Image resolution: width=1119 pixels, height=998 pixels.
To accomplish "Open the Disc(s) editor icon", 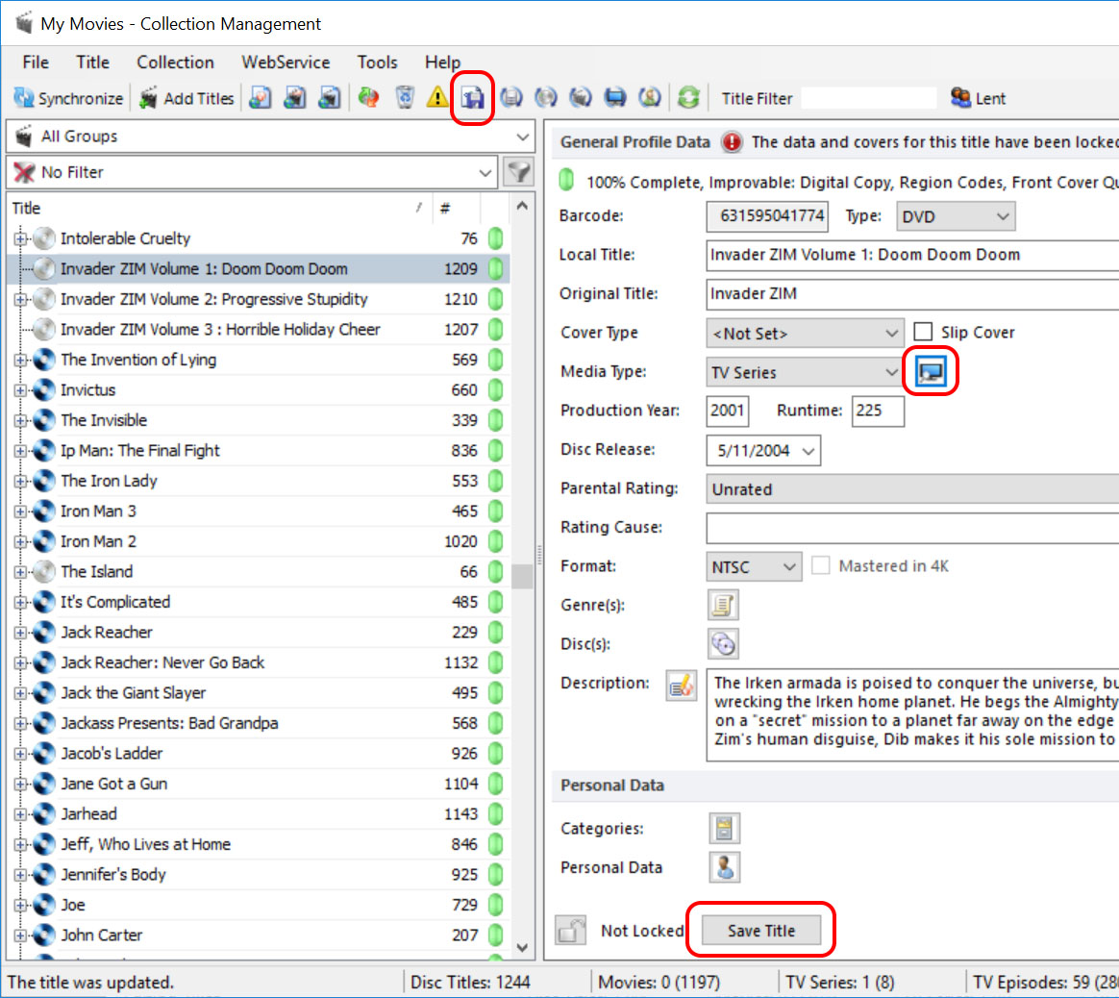I will point(723,644).
